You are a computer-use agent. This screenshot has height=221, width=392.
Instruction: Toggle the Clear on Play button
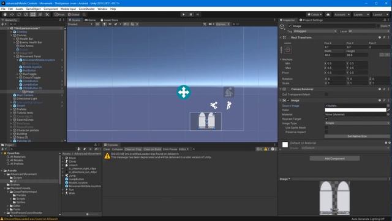133,149
